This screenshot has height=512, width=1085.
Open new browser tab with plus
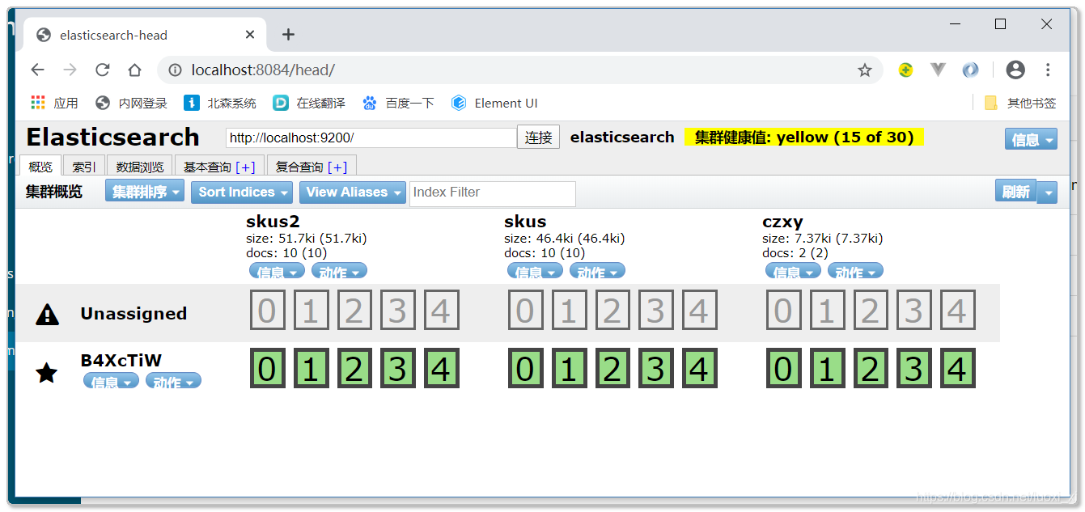288,35
